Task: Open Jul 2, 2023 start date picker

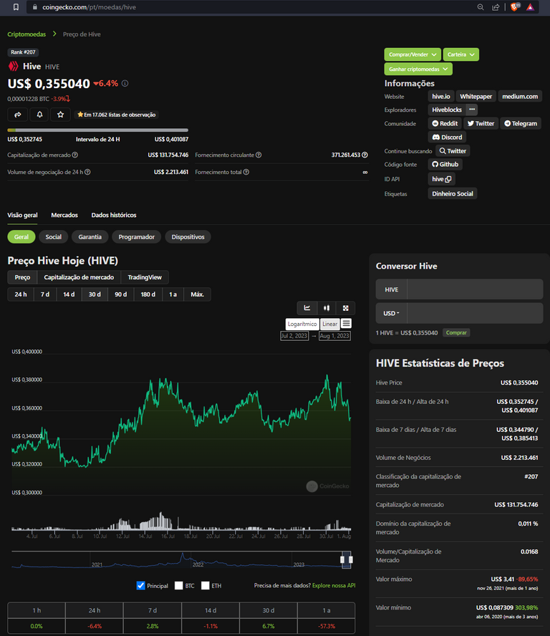Action: [x=294, y=336]
